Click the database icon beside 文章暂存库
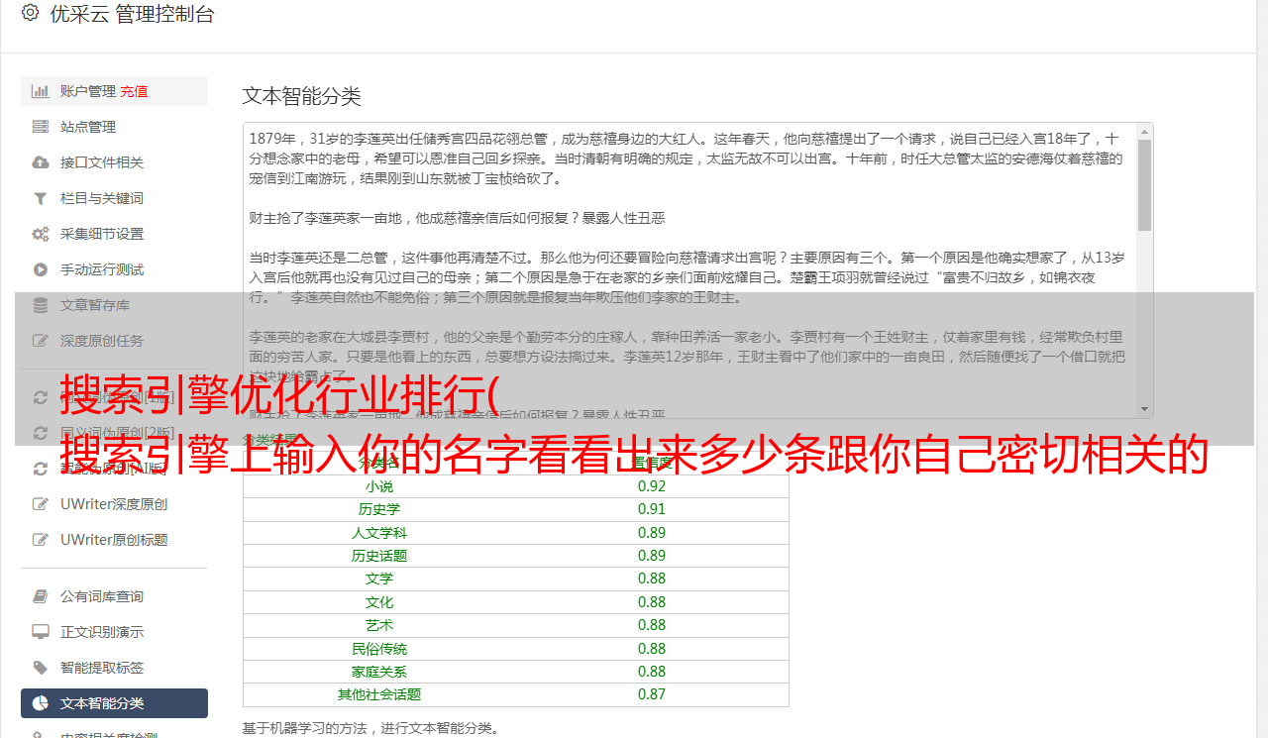This screenshot has width=1268, height=738. 41,305
